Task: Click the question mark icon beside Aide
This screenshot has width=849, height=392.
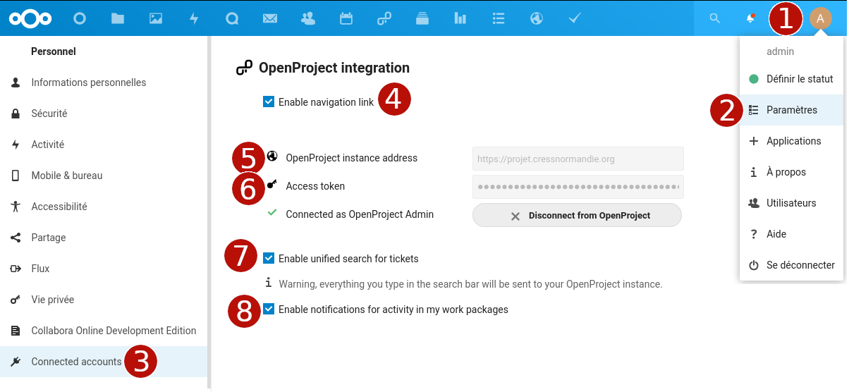Action: click(753, 234)
